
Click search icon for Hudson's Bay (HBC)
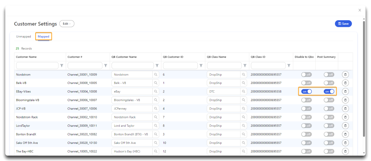tap(156, 151)
